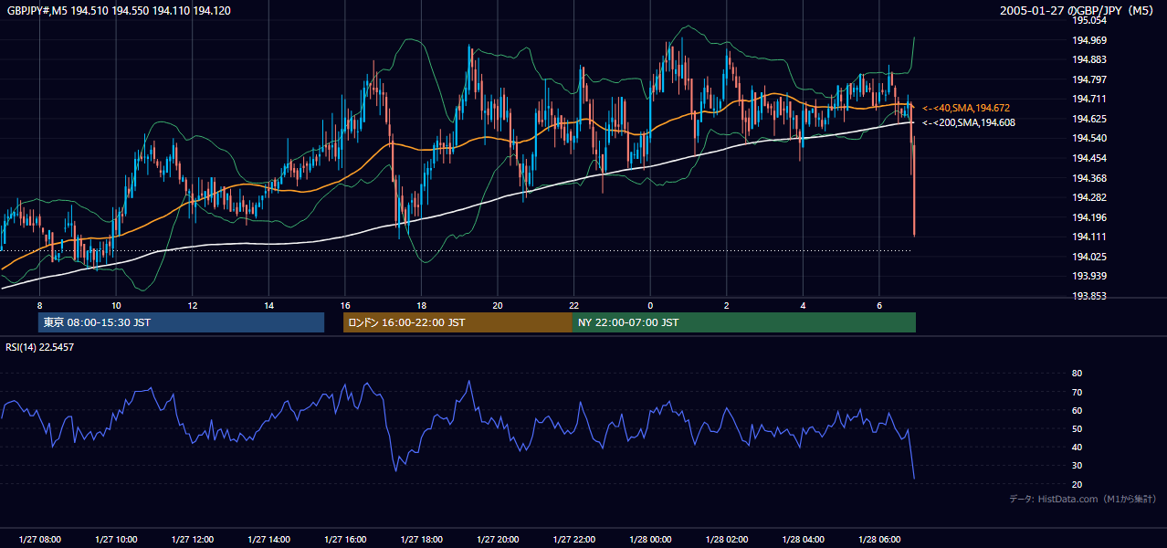Click the 1/28 06:00 bottom time label

coord(878,539)
